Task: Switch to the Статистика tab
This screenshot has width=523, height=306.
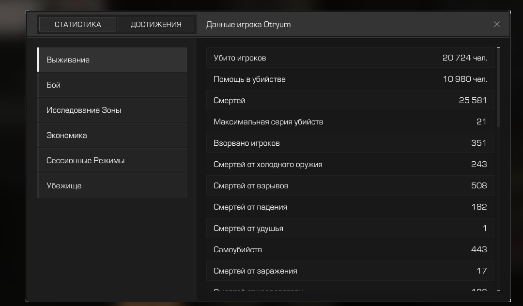Action: tap(77, 24)
